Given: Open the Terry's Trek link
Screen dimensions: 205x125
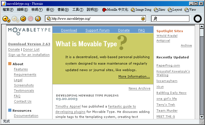Looking at the screenshot, I should pos(166,105).
